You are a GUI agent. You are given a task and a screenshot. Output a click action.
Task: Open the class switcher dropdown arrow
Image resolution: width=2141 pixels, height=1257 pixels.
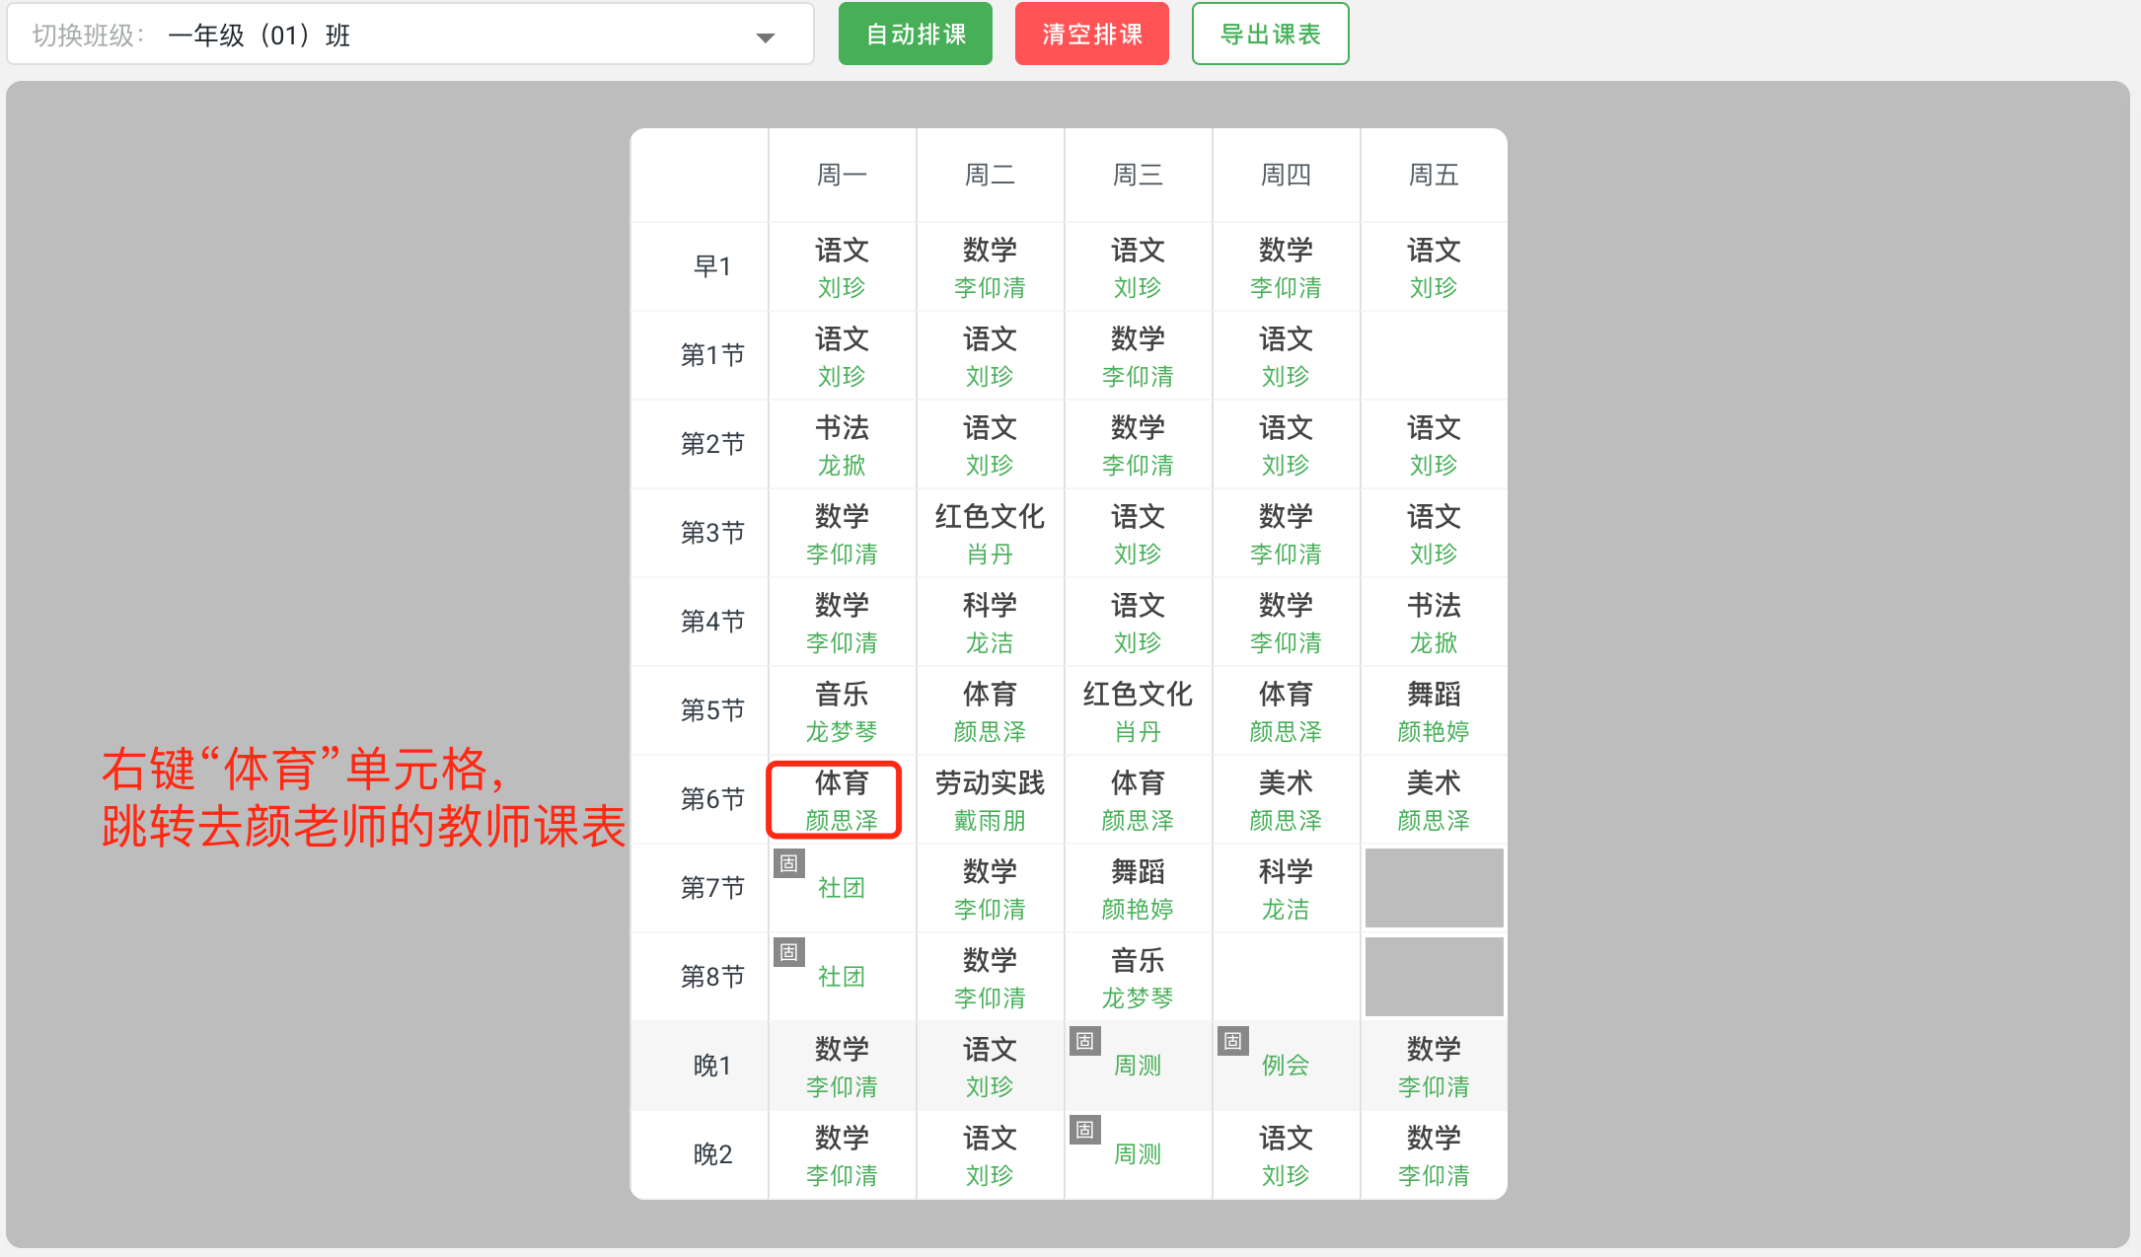coord(763,37)
